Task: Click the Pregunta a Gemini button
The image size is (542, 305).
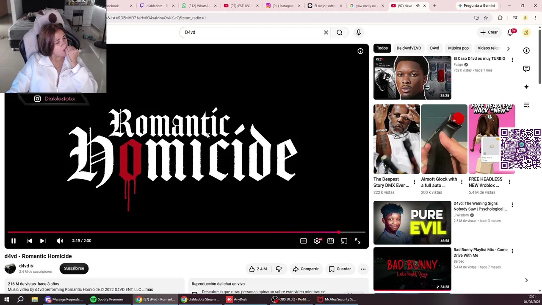Action: pyautogui.click(x=476, y=6)
